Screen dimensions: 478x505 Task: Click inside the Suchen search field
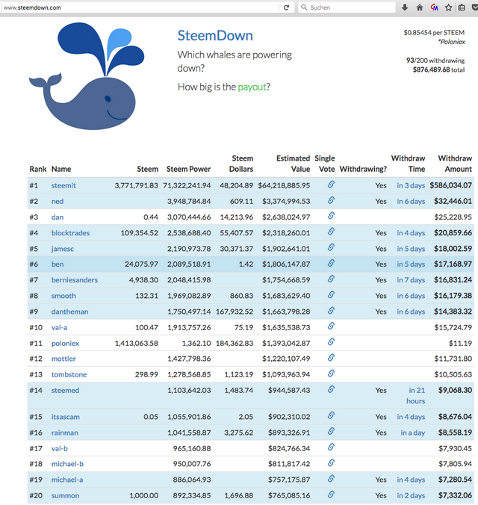[347, 7]
